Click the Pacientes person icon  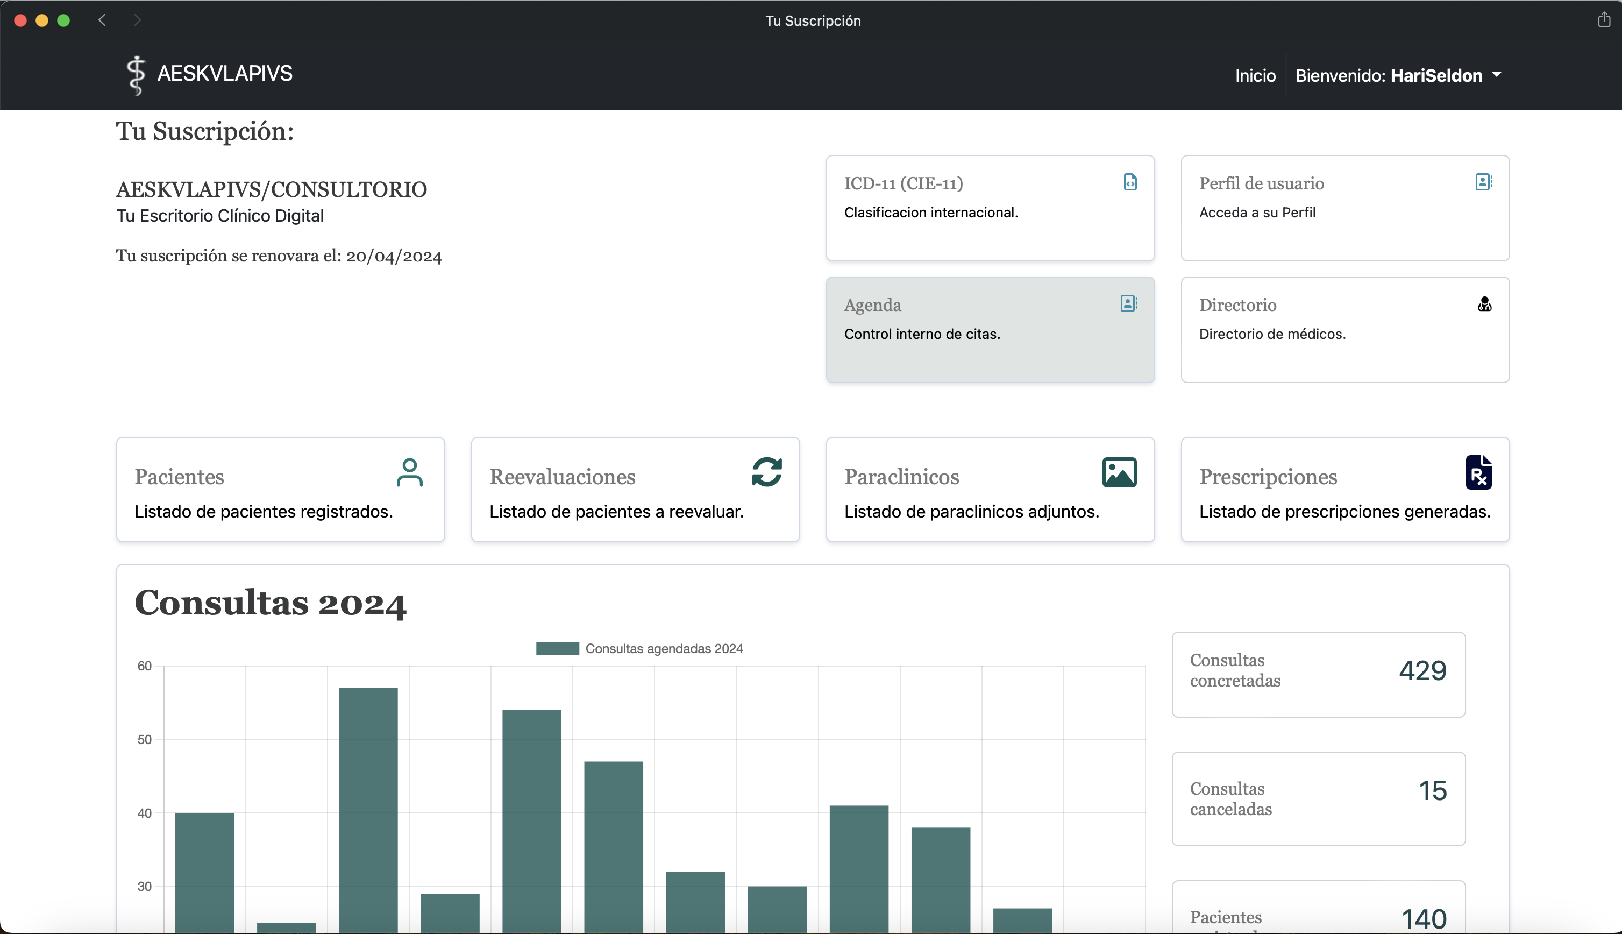(x=409, y=473)
